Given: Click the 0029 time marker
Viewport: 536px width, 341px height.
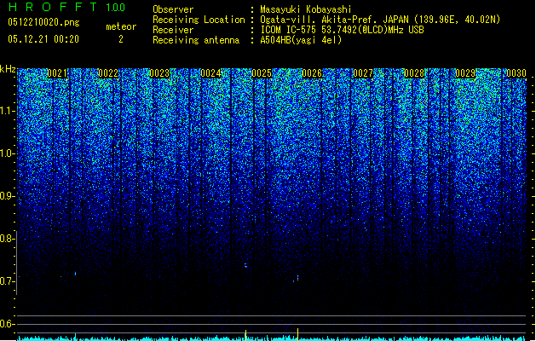Looking at the screenshot, I should point(465,73).
